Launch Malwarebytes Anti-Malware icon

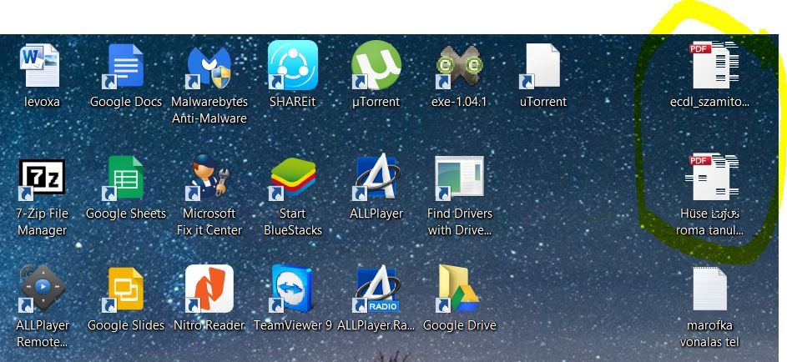(x=209, y=68)
